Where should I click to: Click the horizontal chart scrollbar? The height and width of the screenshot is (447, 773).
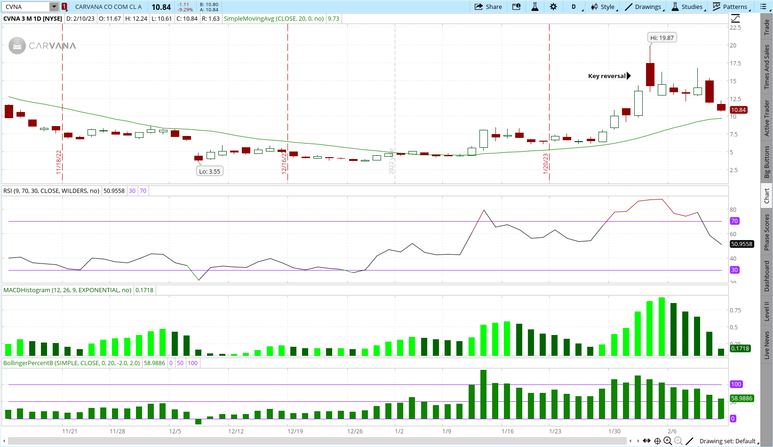pos(318,441)
